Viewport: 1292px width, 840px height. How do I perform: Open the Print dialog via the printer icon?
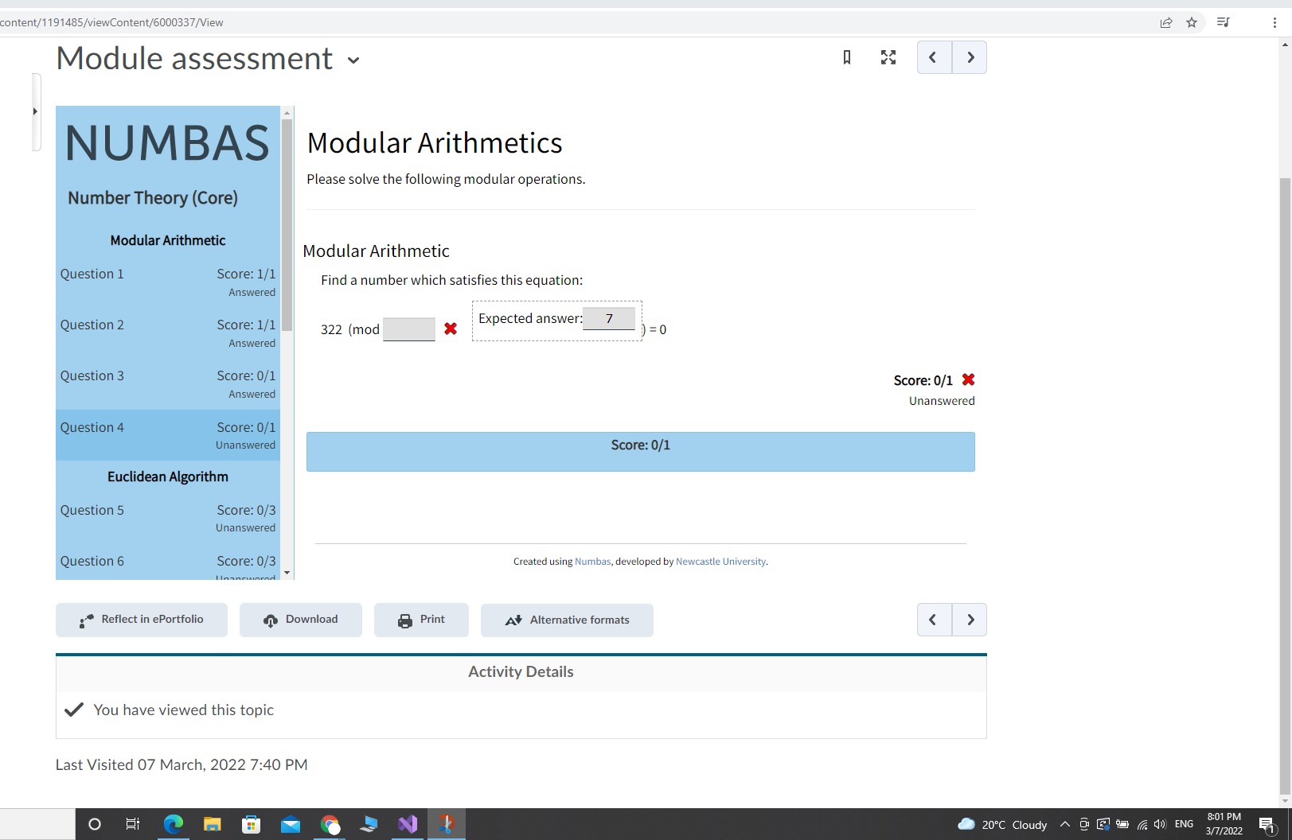pyautogui.click(x=407, y=619)
